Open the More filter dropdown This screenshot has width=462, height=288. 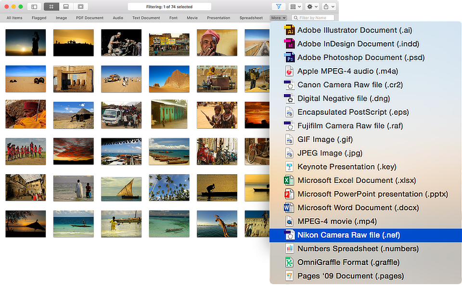click(278, 18)
